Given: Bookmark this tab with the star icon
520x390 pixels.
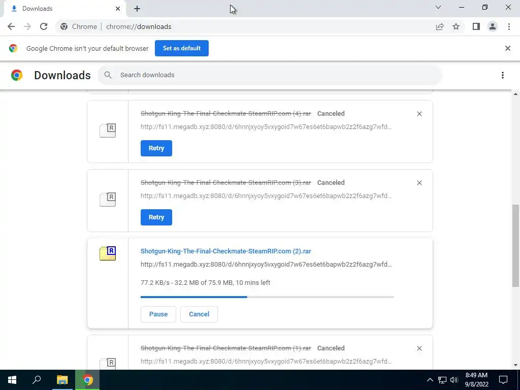Looking at the screenshot, I should [456, 26].
